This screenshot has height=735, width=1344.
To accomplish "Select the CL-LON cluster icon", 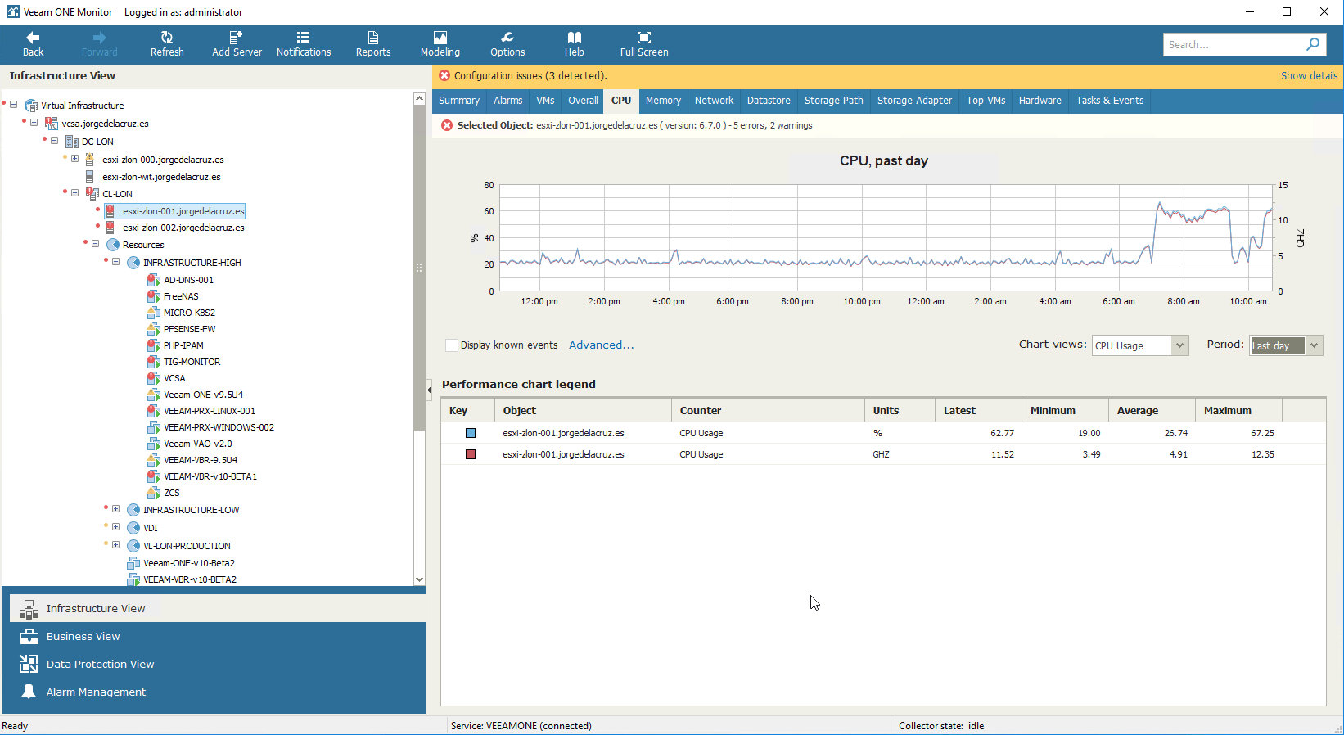I will click(x=92, y=194).
